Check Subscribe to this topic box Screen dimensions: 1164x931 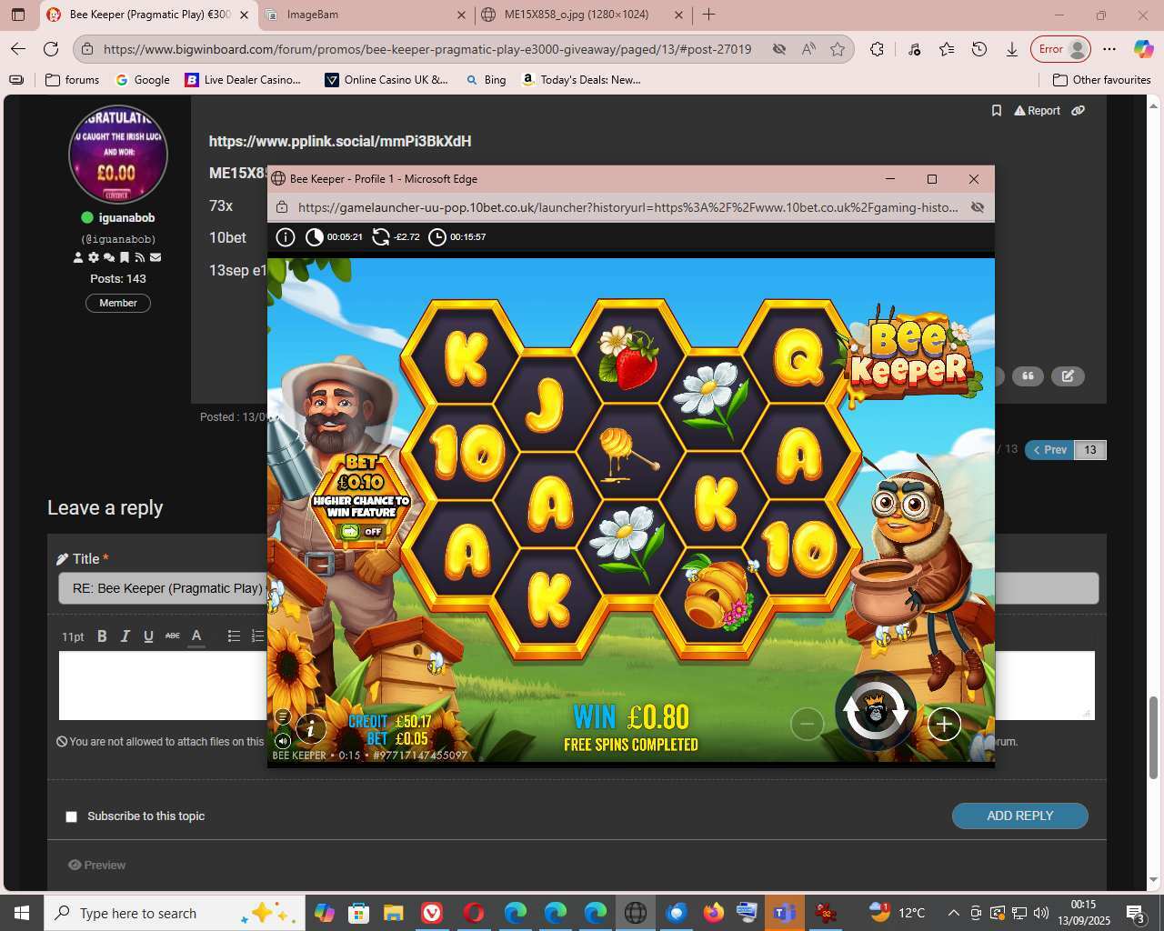click(71, 816)
